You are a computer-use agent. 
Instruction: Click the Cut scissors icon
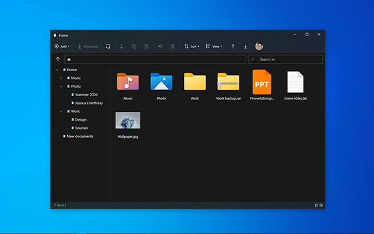point(122,46)
